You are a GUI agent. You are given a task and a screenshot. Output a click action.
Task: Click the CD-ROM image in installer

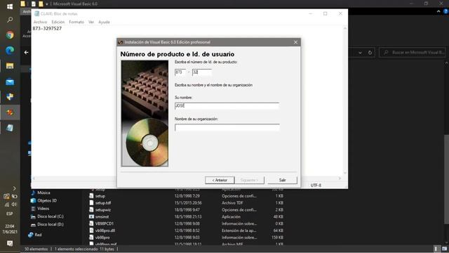tap(145, 114)
